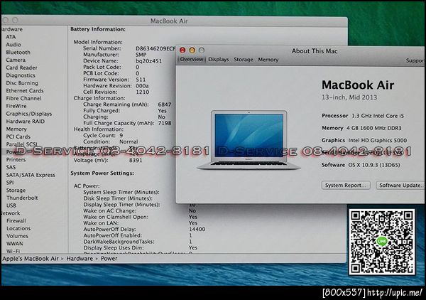Open Locations under Network

18,228
